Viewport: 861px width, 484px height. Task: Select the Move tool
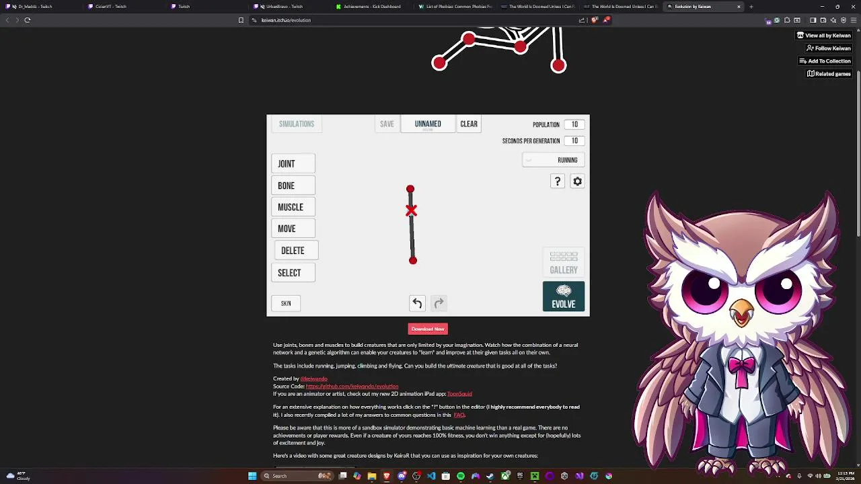[293, 229]
